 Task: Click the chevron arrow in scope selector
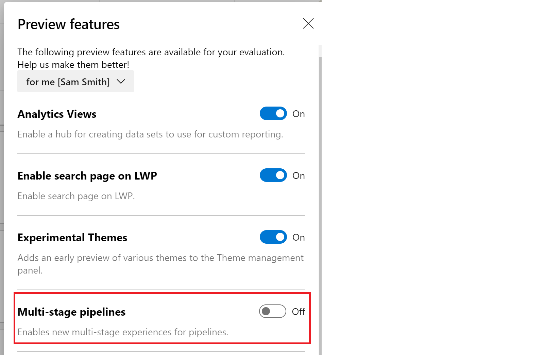[121, 81]
